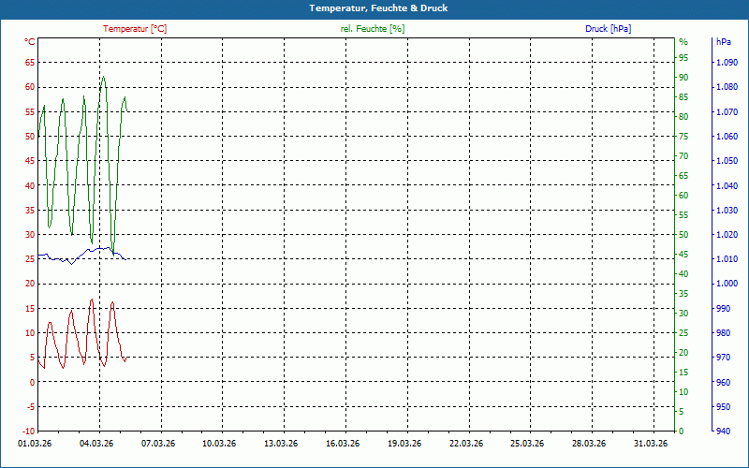Select the rel. Feuchte [%] legend label
The image size is (749, 468).
pyautogui.click(x=373, y=29)
